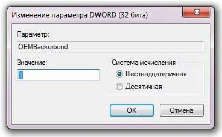This screenshot has height=137, width=222.
Task: Click the Значение: label
Action: click(32, 62)
